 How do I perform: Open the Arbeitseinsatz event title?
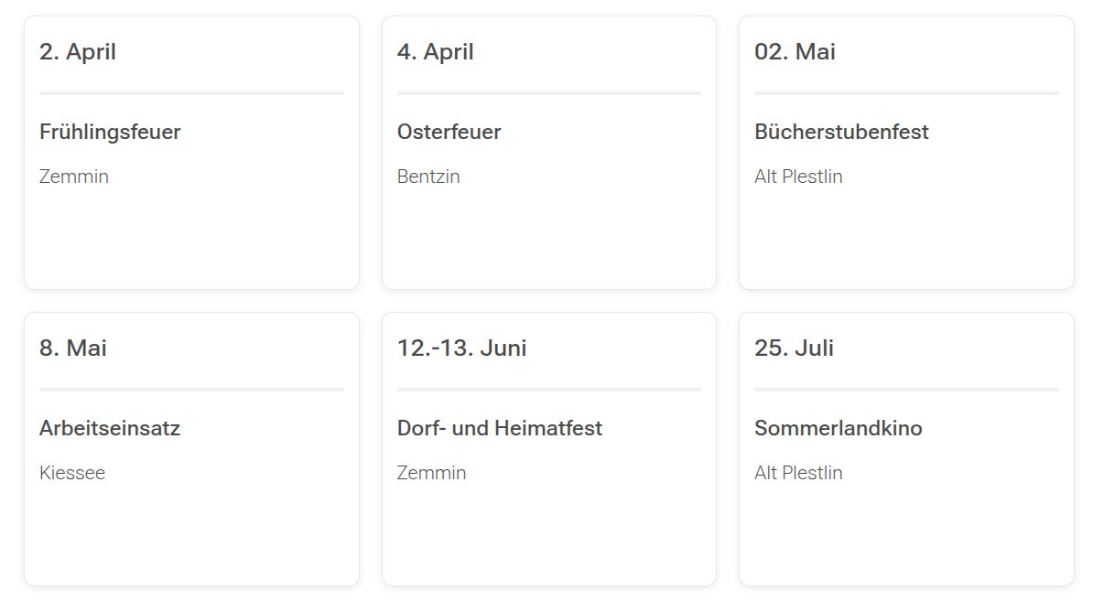tap(110, 428)
